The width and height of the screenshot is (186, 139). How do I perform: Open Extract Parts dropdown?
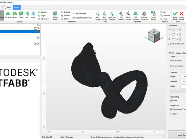(153, 16)
